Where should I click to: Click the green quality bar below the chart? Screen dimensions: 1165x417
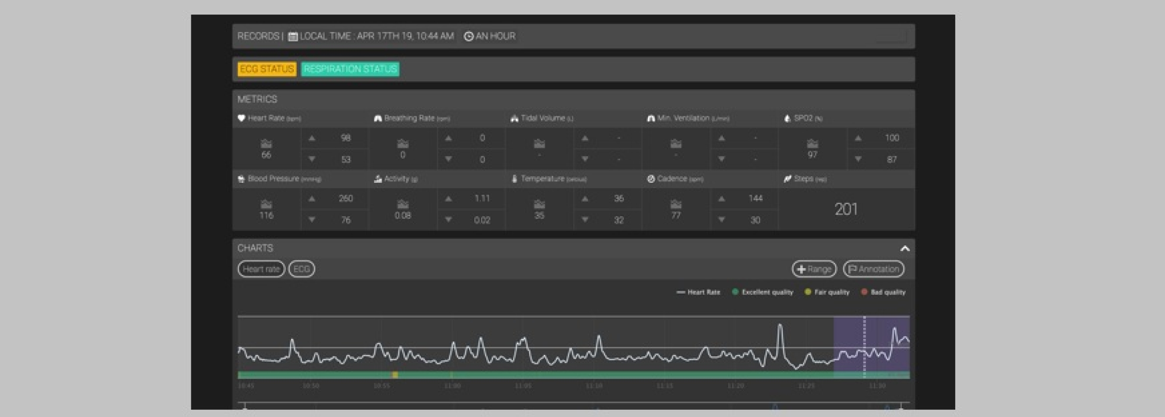(x=573, y=375)
